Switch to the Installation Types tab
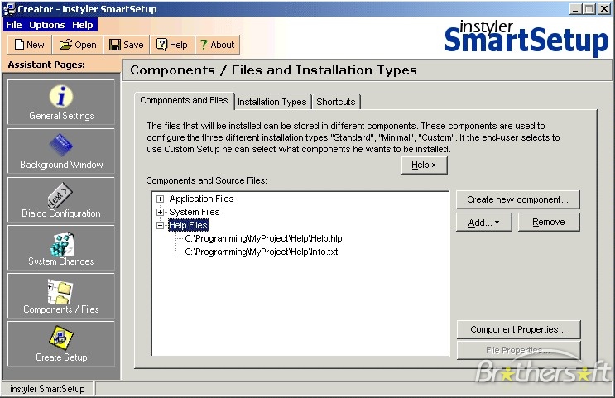Viewport: 615px width, 398px height. [x=272, y=102]
